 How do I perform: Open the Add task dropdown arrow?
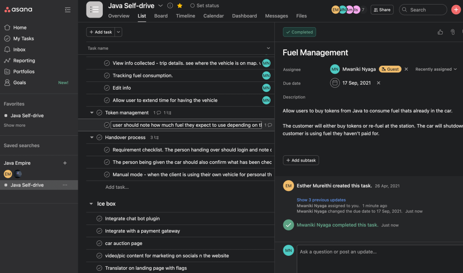(119, 32)
